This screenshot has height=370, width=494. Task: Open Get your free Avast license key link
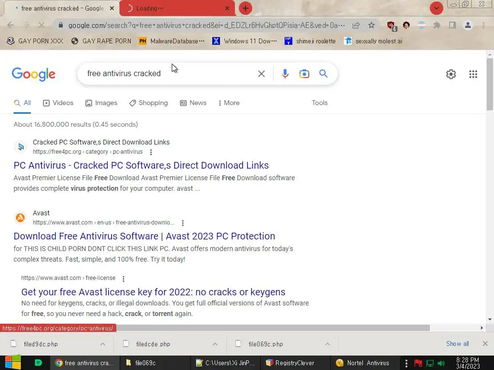click(x=153, y=292)
